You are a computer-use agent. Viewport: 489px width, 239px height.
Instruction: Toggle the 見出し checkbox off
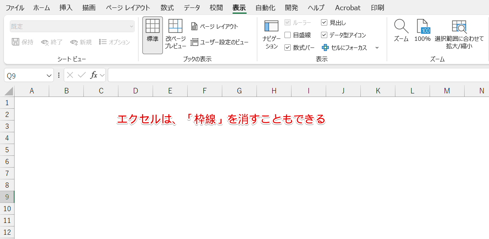coord(324,22)
